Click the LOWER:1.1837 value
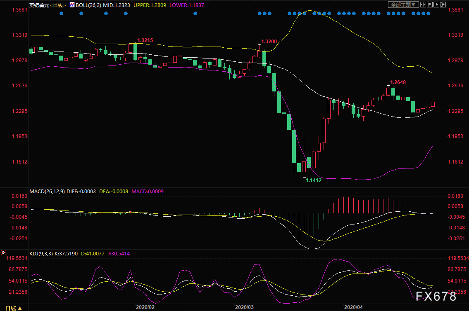469x311 pixels. [187, 5]
